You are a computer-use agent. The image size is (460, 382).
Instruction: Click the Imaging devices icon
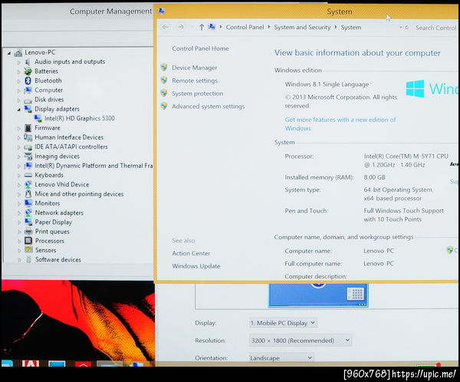(28, 156)
